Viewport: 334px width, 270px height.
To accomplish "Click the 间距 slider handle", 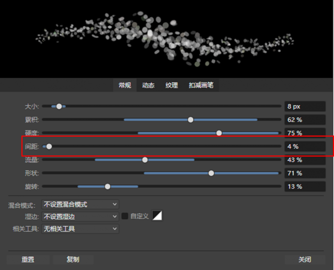I will pyautogui.click(x=49, y=146).
